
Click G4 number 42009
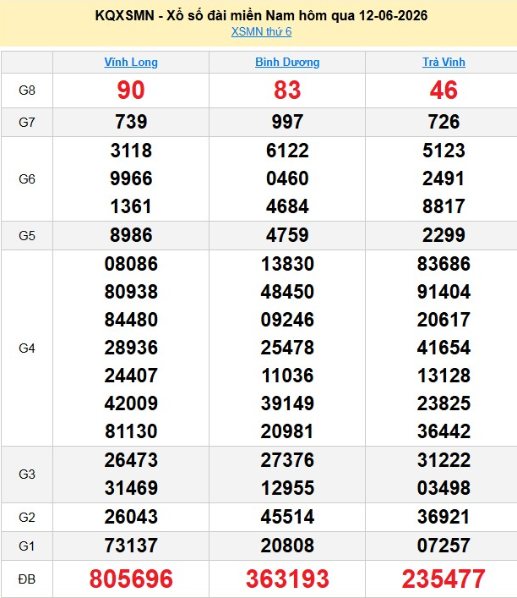[131, 403]
